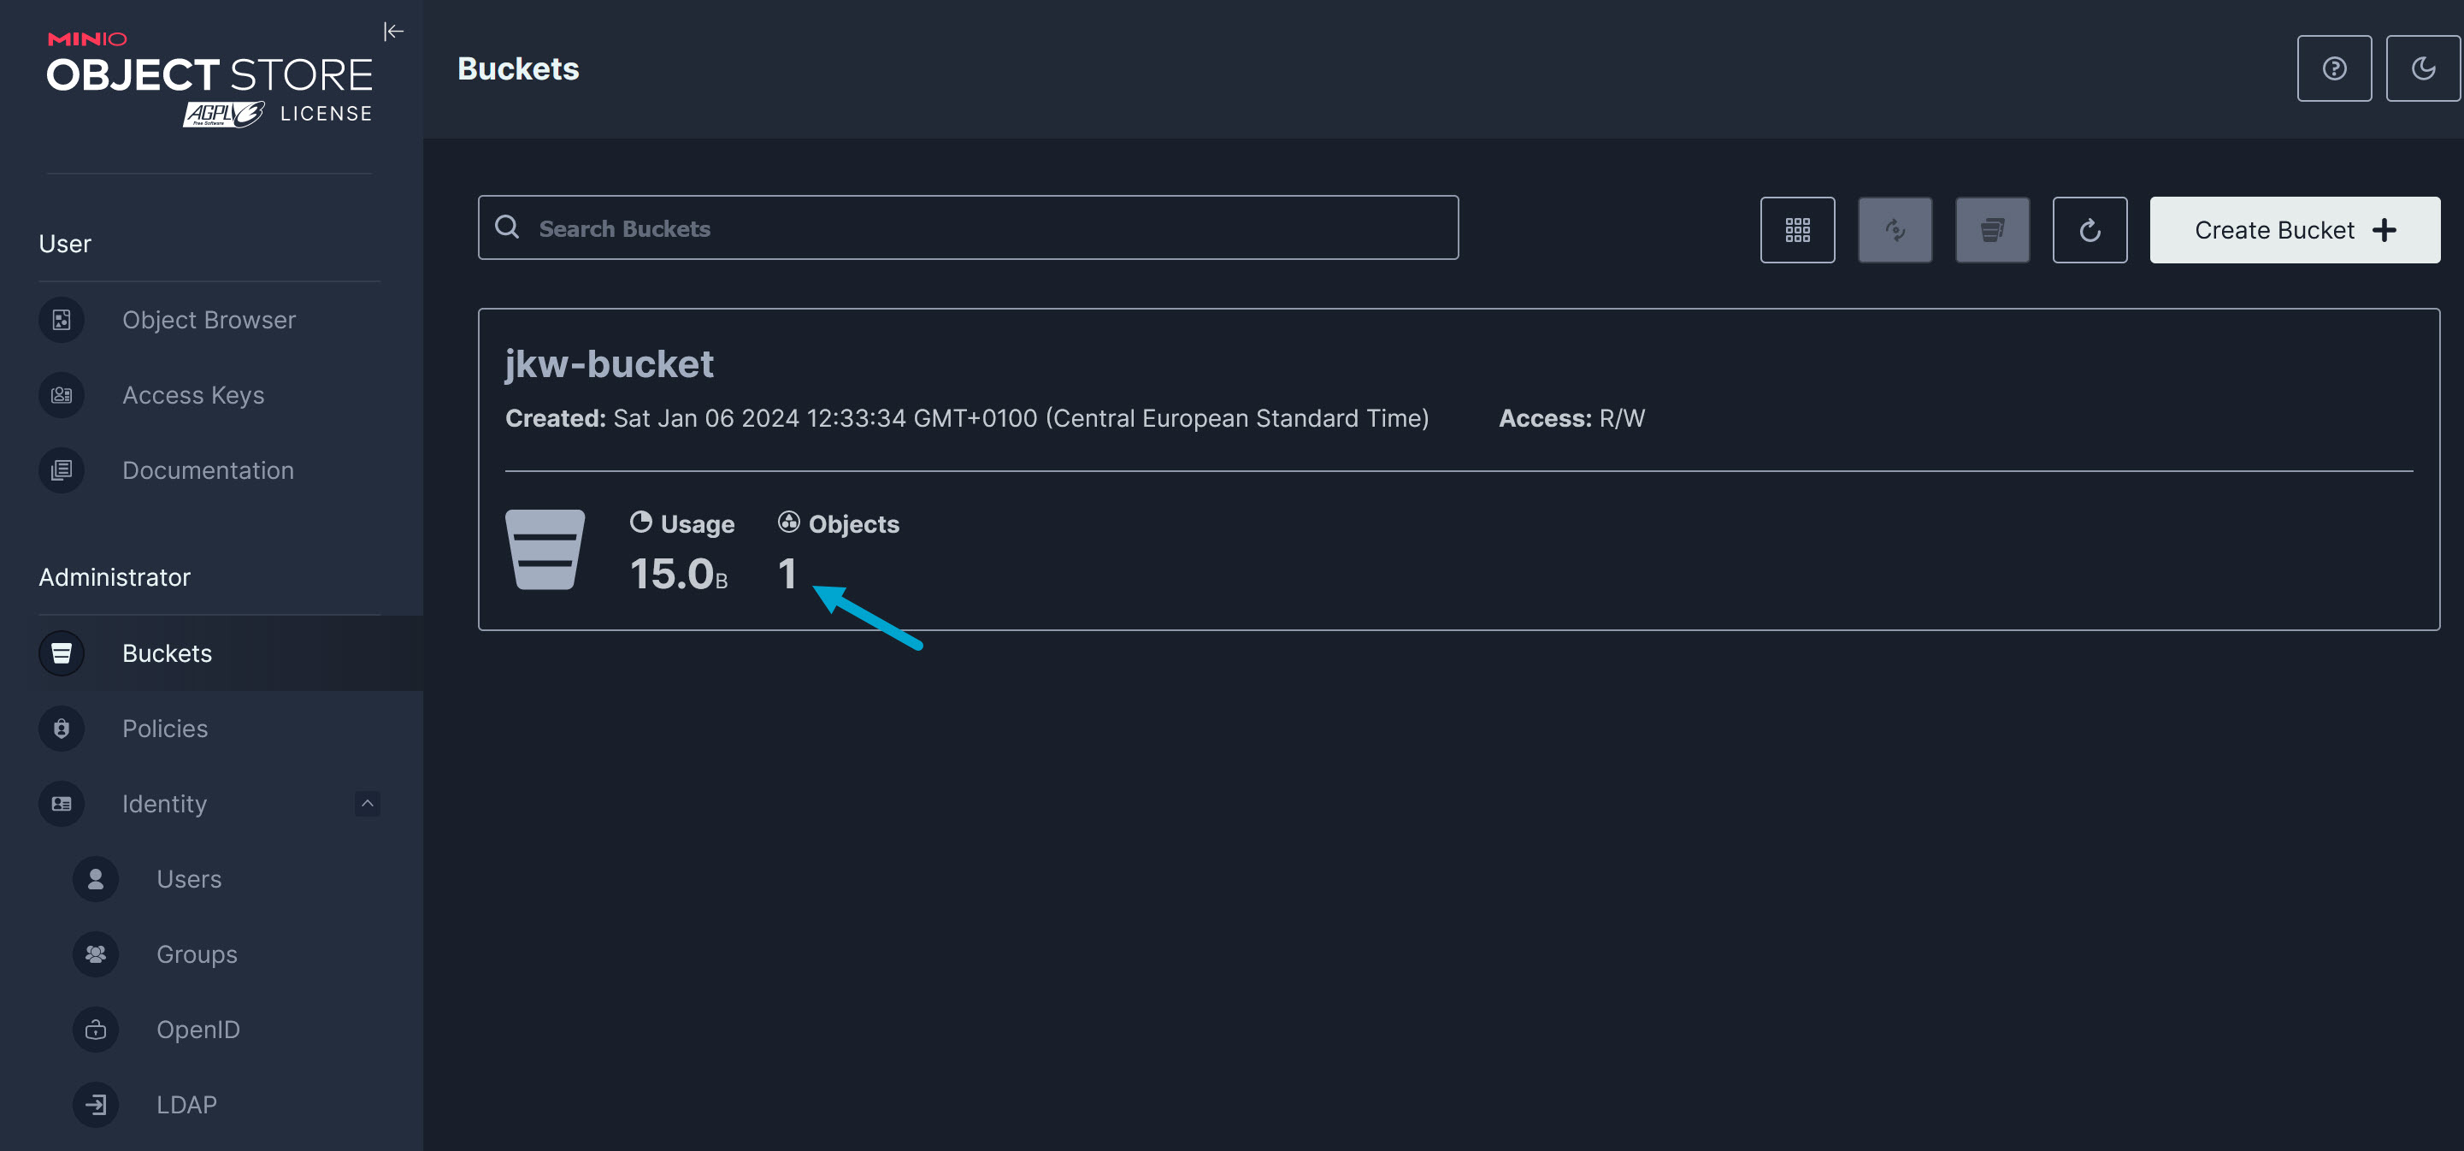Open the Buckets section
This screenshot has width=2464, height=1151.
tap(167, 652)
